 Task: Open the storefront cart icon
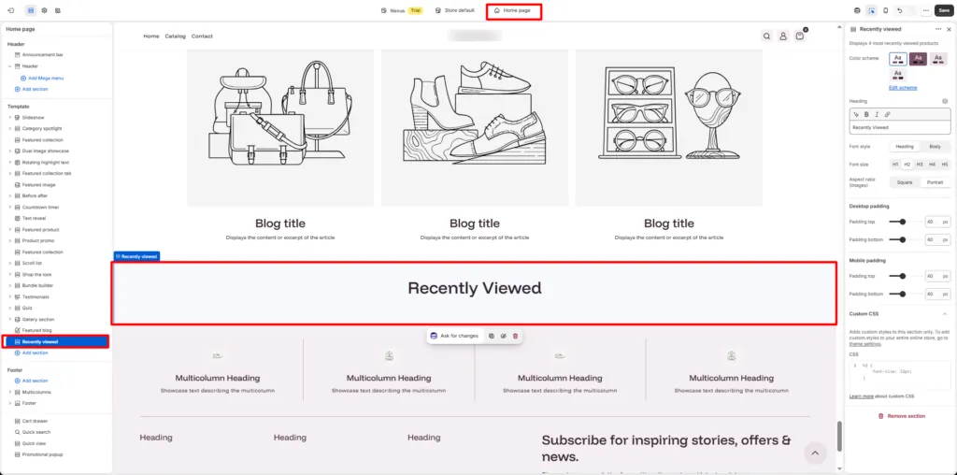(800, 36)
